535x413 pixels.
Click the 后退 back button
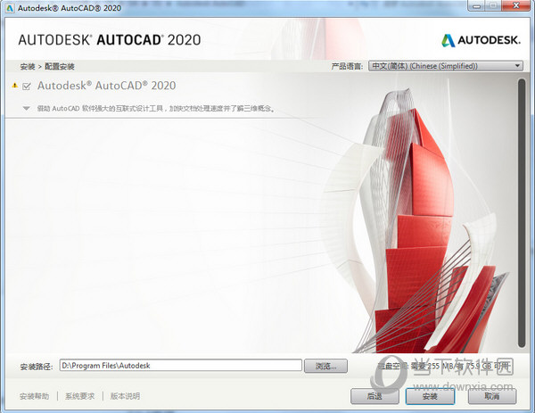374,395
